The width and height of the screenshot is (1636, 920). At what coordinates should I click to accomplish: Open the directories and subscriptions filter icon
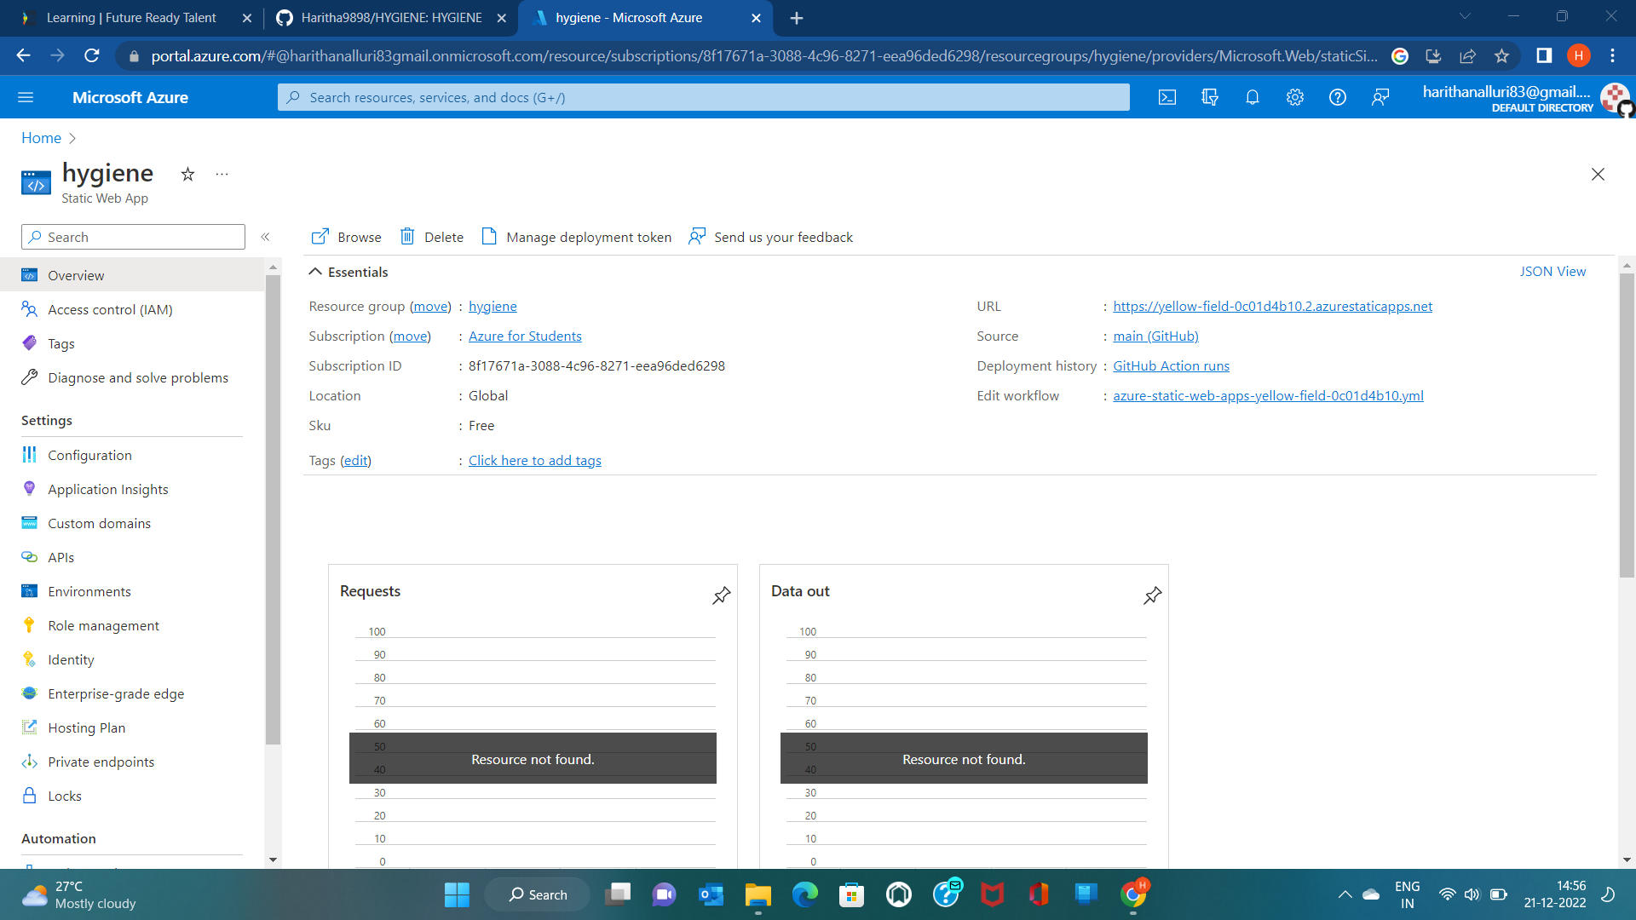(x=1210, y=98)
